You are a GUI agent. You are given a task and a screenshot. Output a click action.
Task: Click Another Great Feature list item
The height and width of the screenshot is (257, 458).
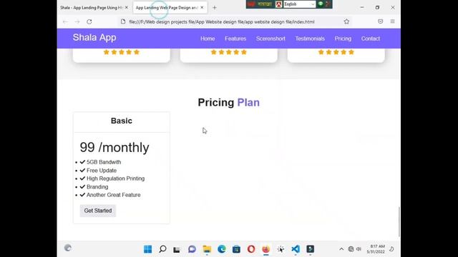[113, 195]
